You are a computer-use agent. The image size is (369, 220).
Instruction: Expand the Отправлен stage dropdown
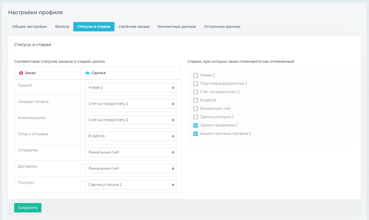[131, 152]
